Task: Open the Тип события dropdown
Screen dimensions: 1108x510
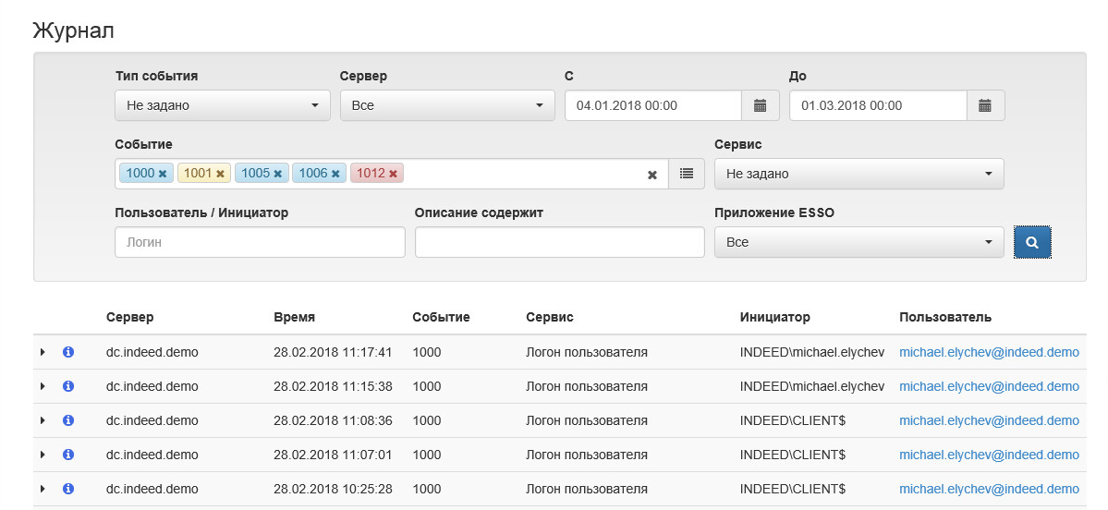Action: click(x=222, y=105)
